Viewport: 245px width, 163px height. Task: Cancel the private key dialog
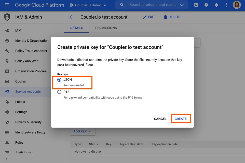tap(160, 119)
